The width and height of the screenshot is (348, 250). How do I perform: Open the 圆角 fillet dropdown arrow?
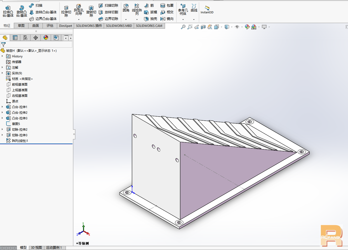pyautogui.click(x=126, y=19)
